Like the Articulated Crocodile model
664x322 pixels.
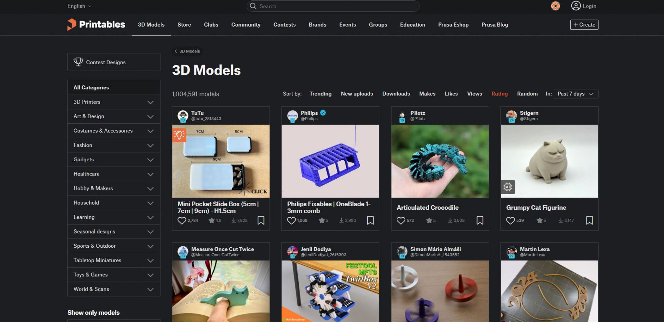[401, 220]
